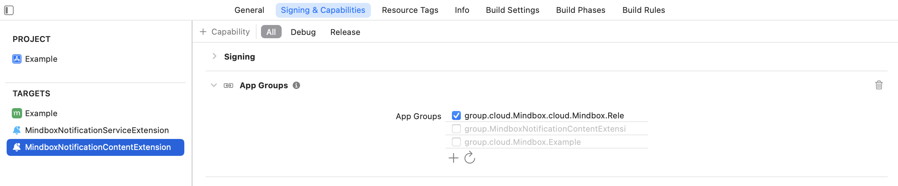This screenshot has width=898, height=186.
Task: Click the MindboxNotificationContentExtension bell icon
Action: (x=17, y=147)
